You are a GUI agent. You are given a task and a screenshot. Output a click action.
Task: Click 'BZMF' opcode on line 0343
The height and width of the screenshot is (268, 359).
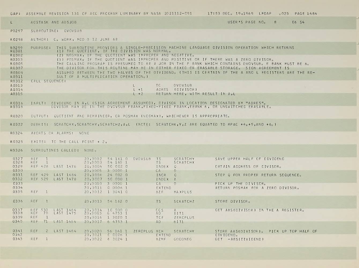pyautogui.click(x=161, y=239)
